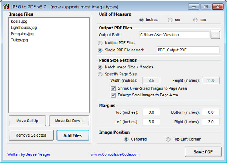Click the page Height field
The height and width of the screenshot is (163, 227).
coord(211,81)
